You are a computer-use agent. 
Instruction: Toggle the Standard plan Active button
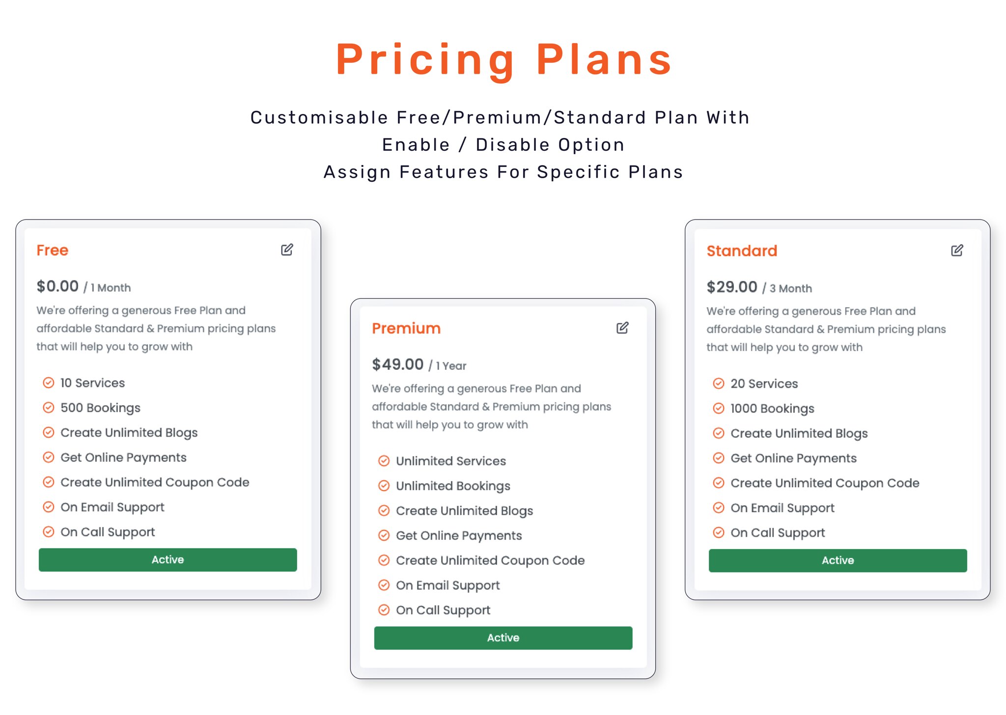[x=838, y=560]
